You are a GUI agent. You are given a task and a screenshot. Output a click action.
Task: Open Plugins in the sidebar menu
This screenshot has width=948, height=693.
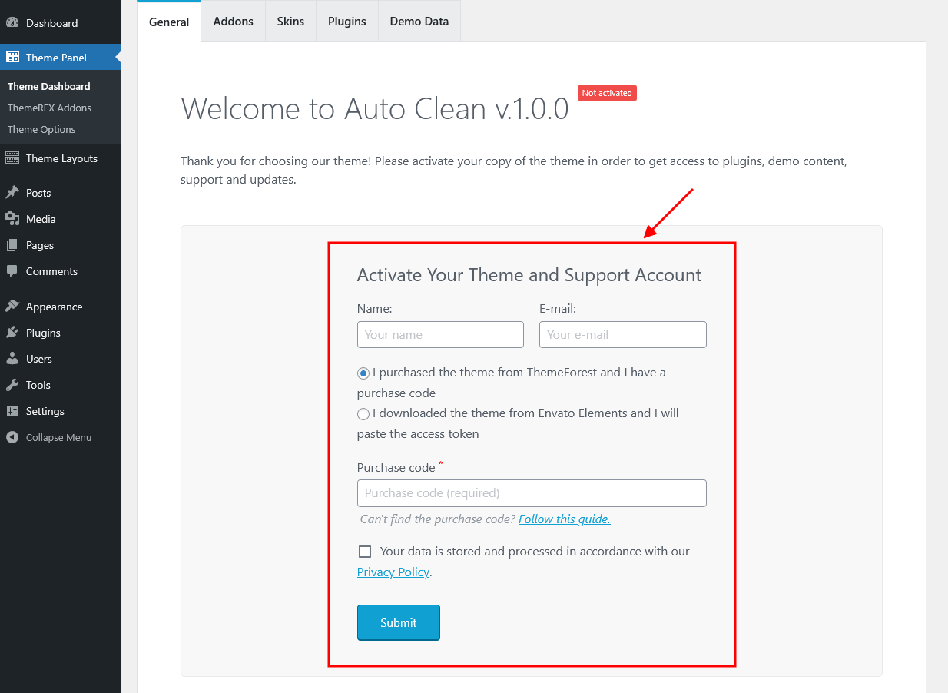coord(61,333)
